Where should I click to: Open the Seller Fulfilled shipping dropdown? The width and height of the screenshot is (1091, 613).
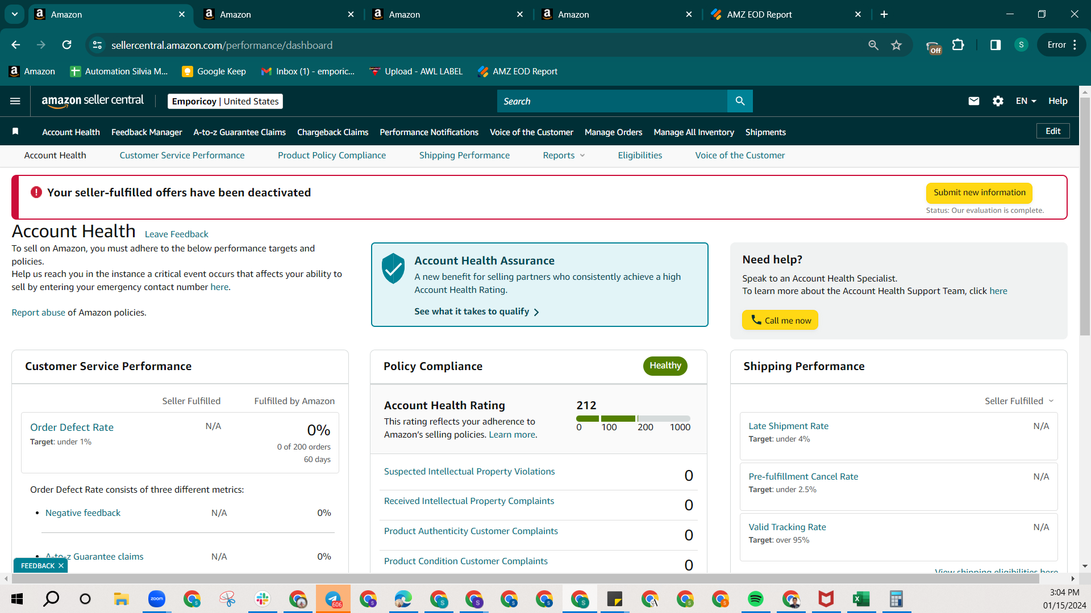click(1019, 401)
